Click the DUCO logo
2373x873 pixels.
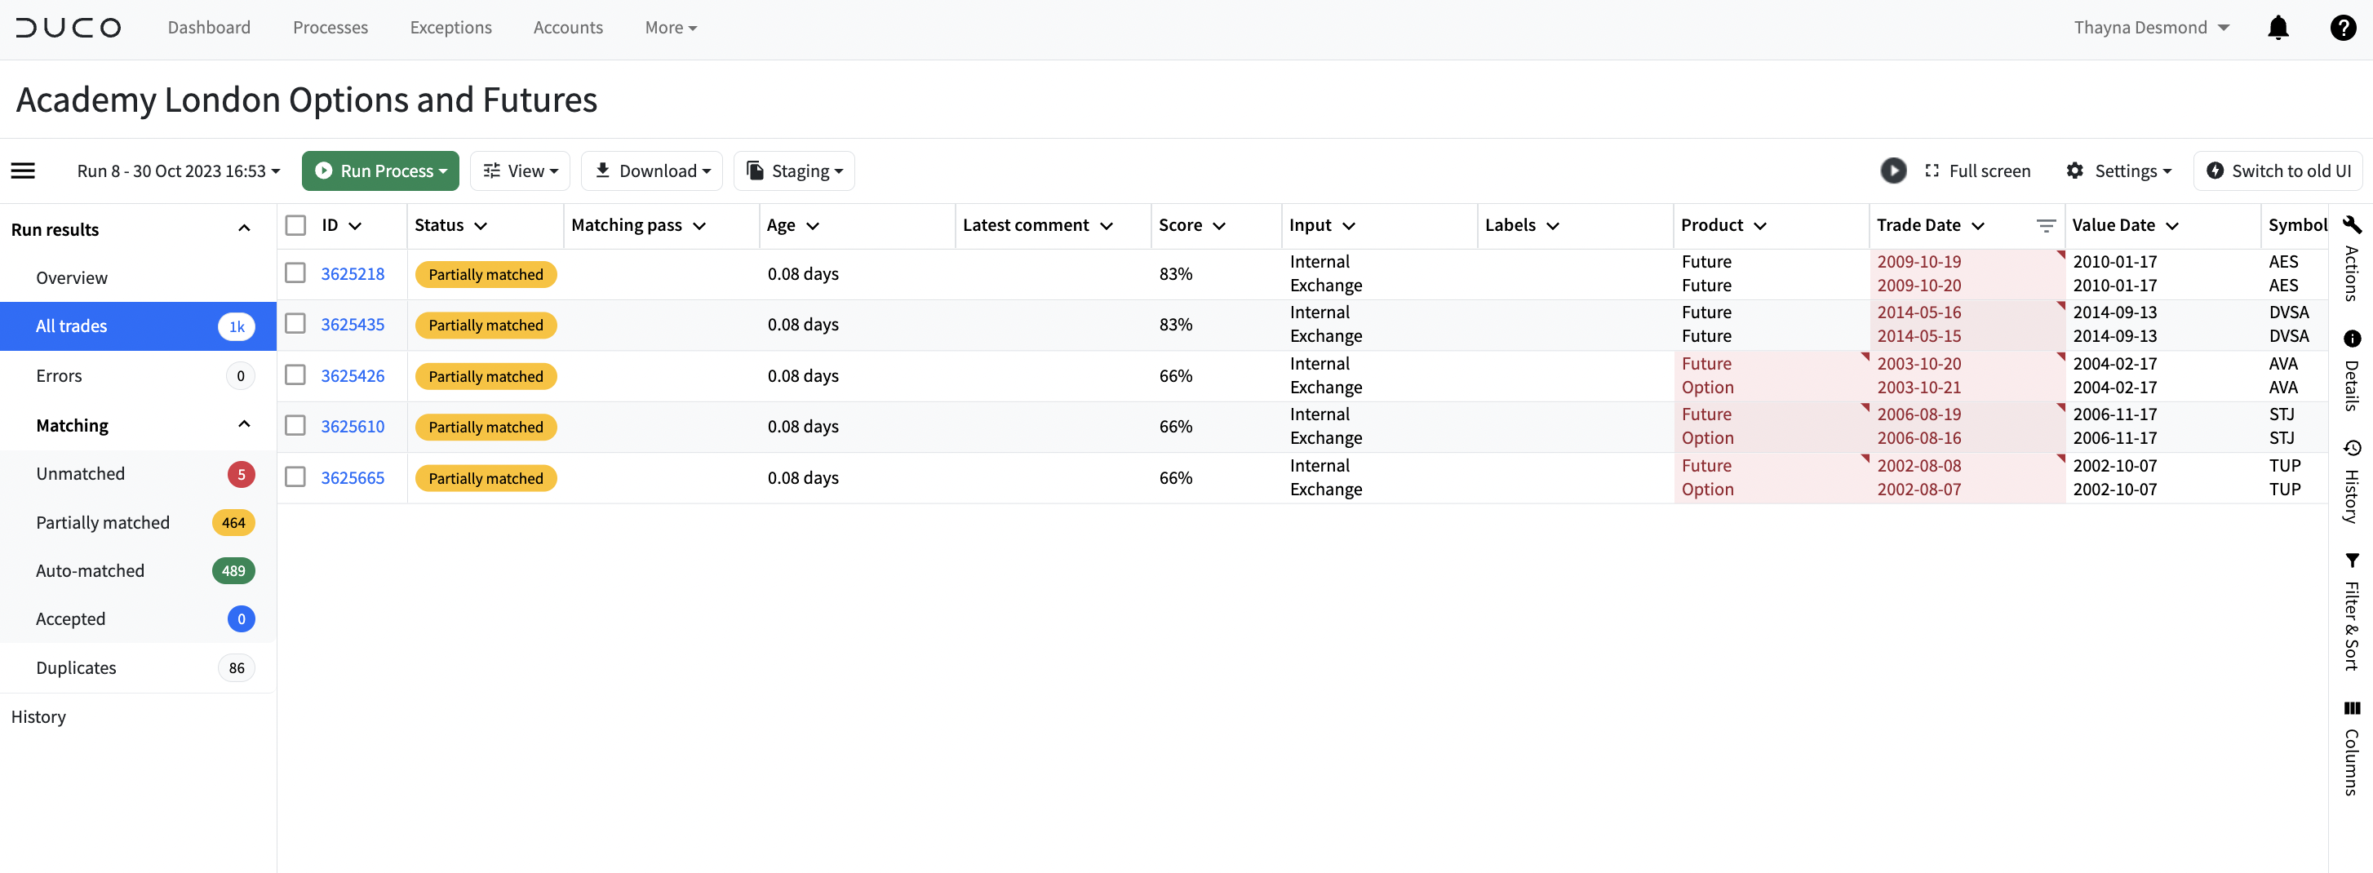point(69,28)
